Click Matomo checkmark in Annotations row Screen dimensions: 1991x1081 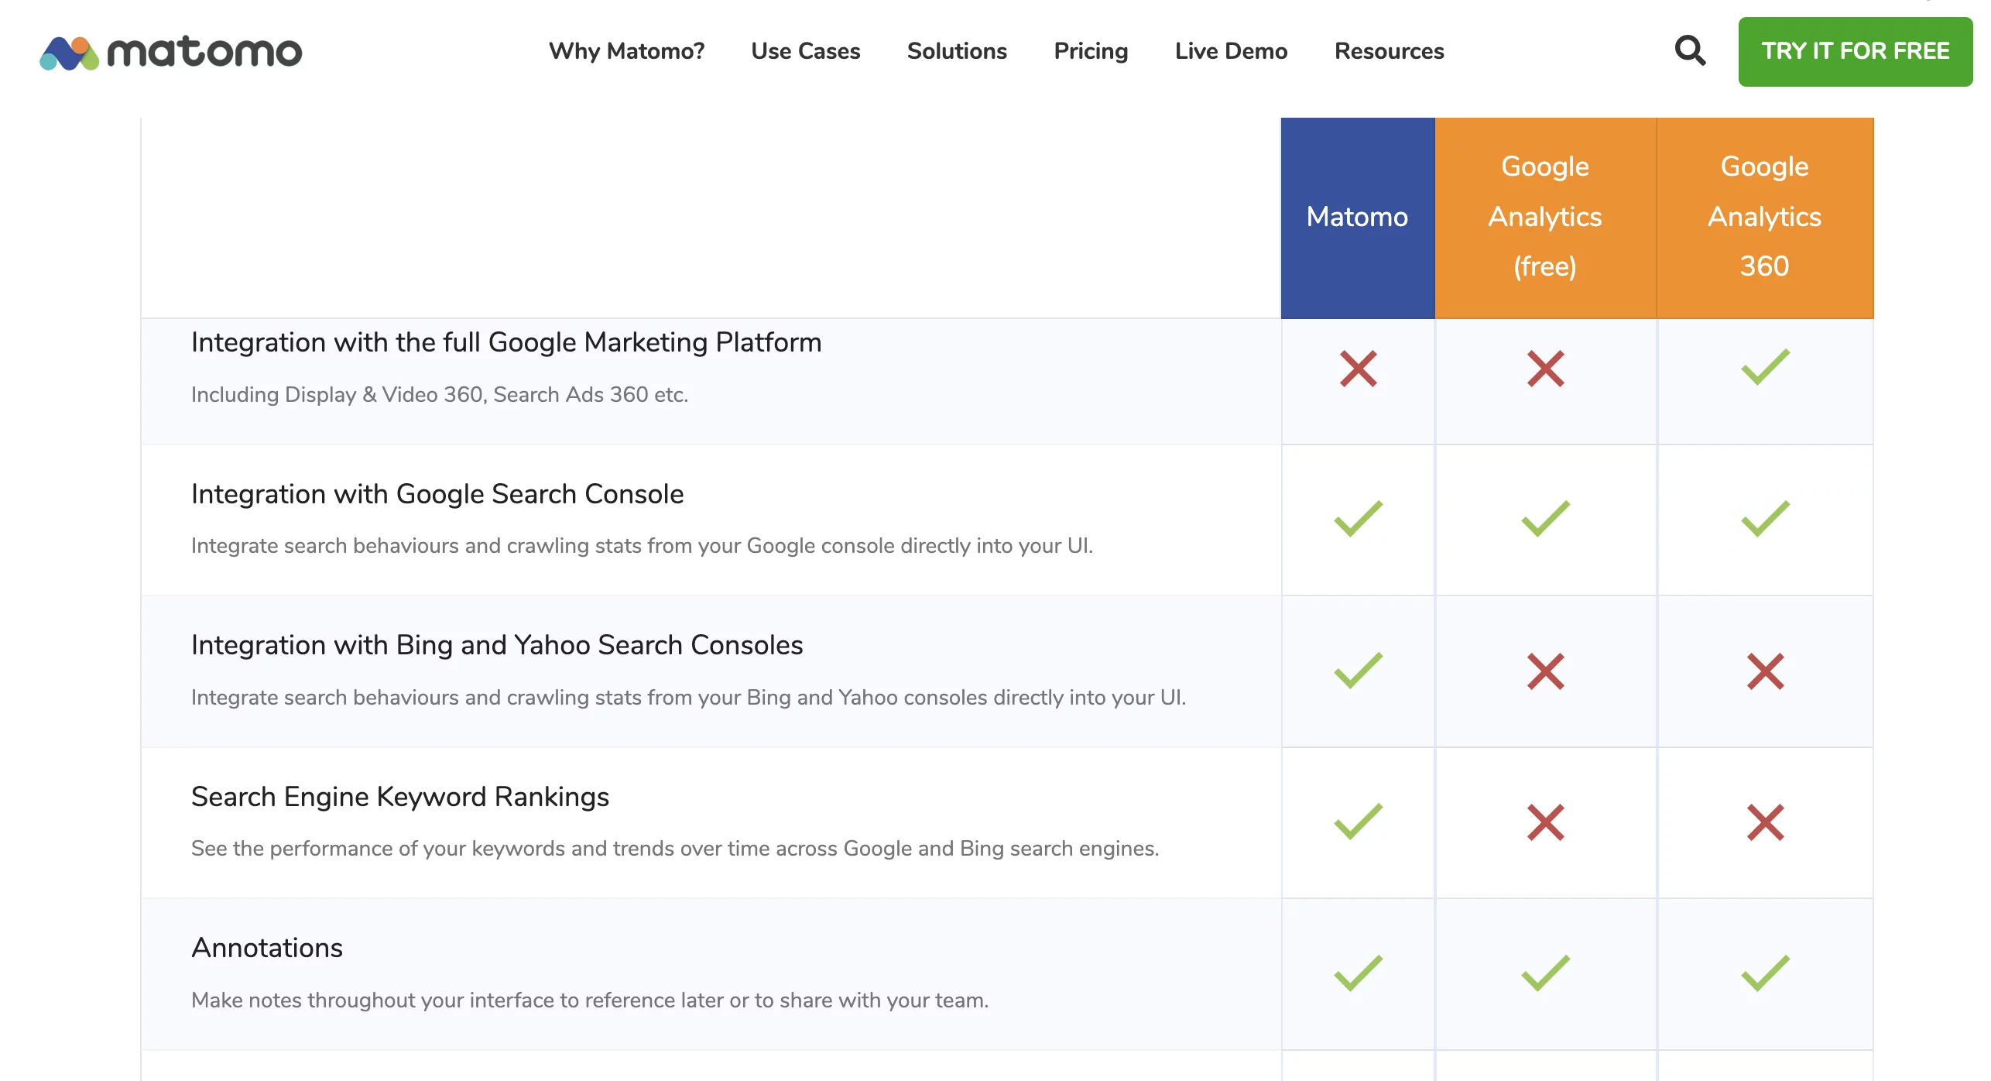(x=1358, y=973)
